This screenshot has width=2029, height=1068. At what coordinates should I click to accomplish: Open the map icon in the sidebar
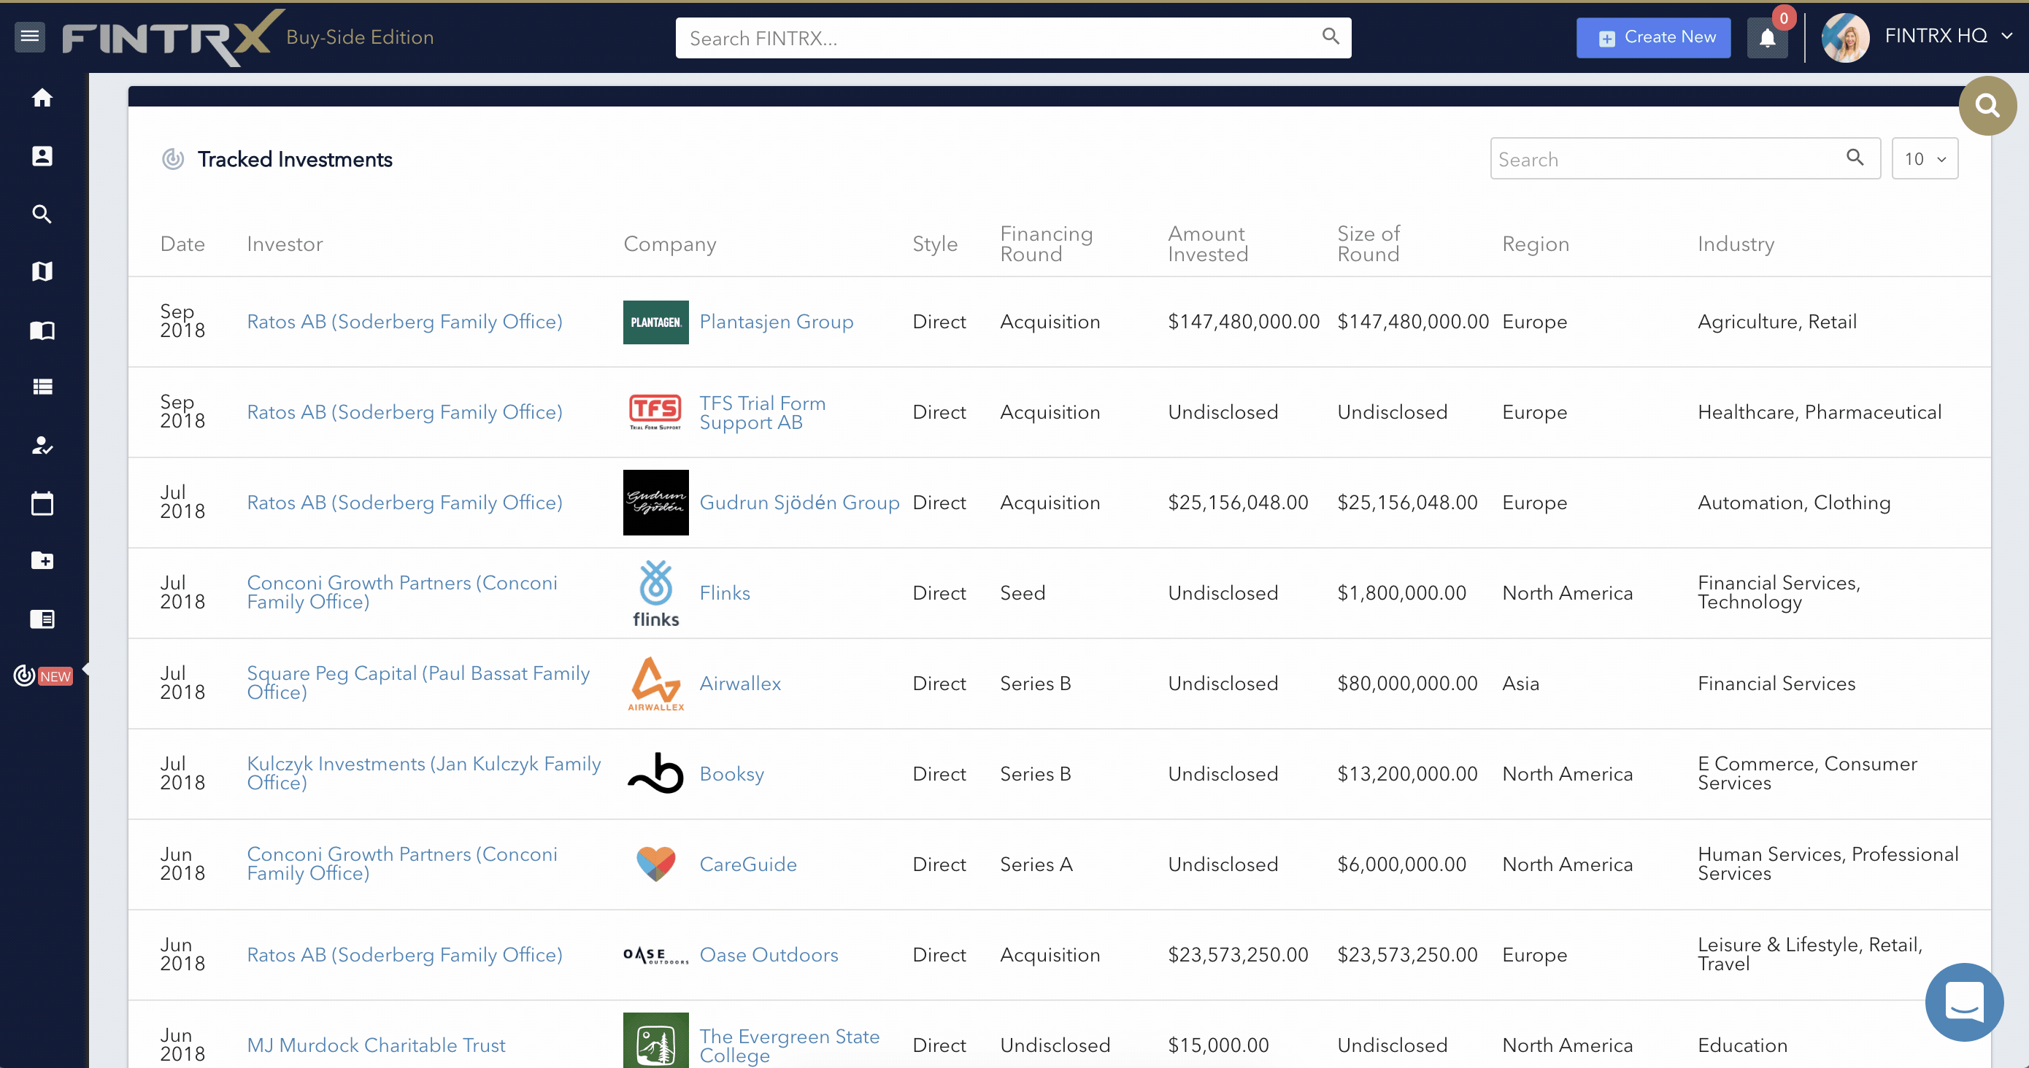[x=42, y=271]
